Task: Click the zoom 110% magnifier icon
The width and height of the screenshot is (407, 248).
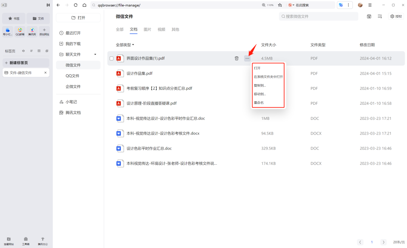Action: [x=264, y=5]
